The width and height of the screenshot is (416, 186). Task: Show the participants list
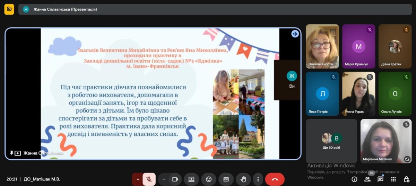(x=367, y=179)
